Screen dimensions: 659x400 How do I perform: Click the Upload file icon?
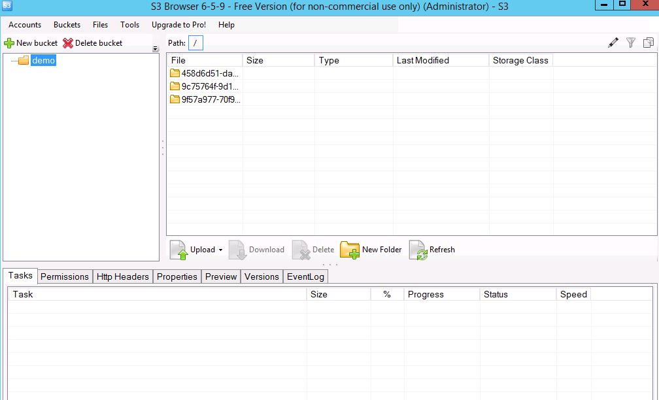(179, 250)
